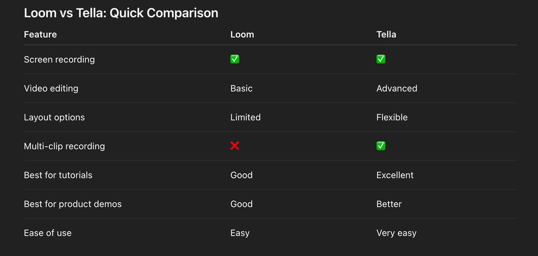The height and width of the screenshot is (256, 538).
Task: Click the 'Very easy' cell under Tella
Action: [x=396, y=233]
